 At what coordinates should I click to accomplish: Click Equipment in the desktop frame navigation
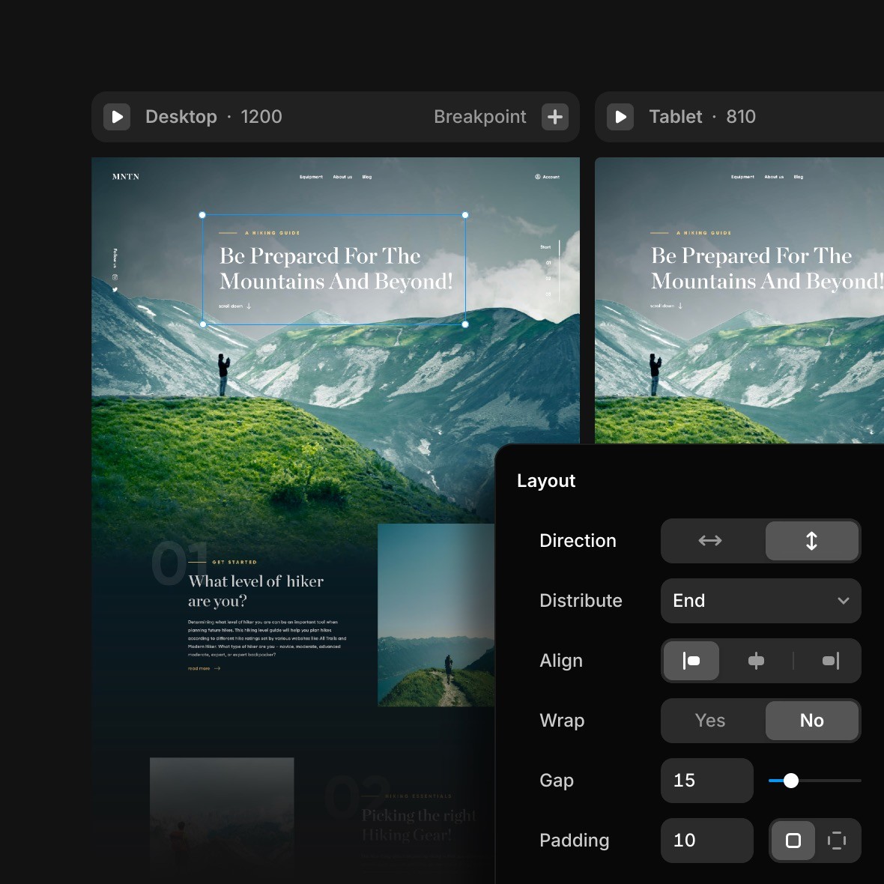pos(312,176)
